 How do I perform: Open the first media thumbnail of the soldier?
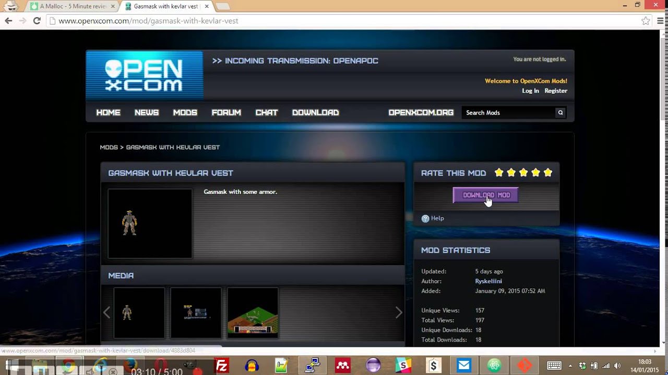click(139, 312)
